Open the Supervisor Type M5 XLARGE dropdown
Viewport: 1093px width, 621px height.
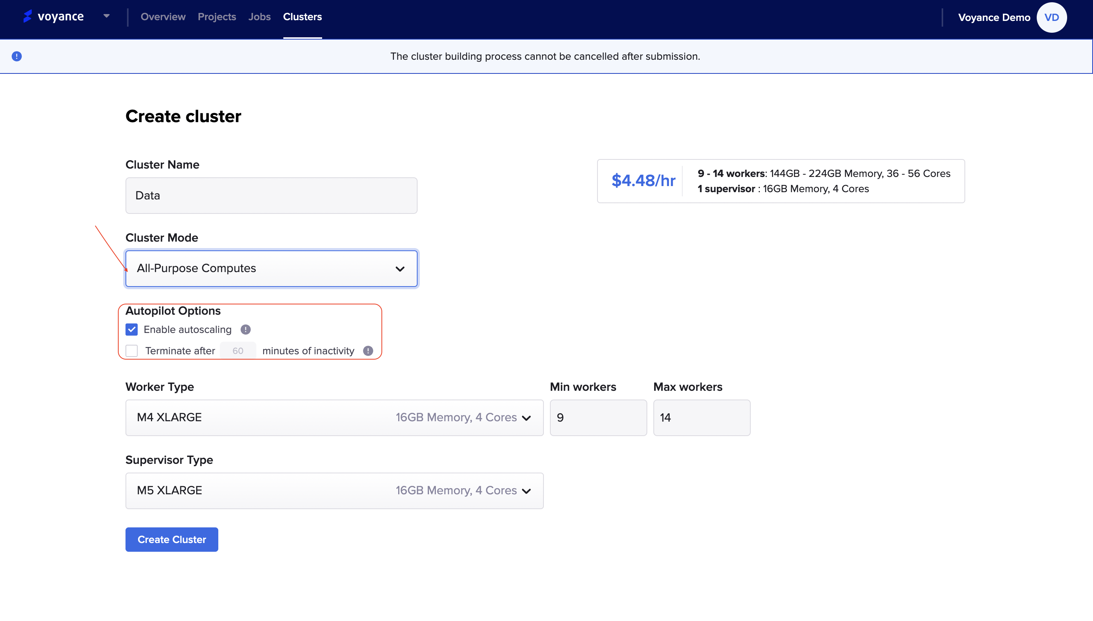(334, 490)
